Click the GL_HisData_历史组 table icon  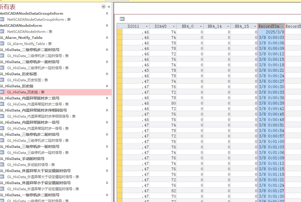pyautogui.click(x=2, y=92)
